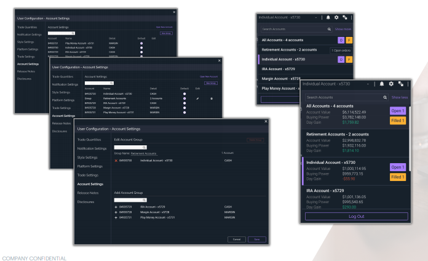This screenshot has height=261, width=428.
Task: Click the bell icon in the top-right account panel
Action: [328, 17]
